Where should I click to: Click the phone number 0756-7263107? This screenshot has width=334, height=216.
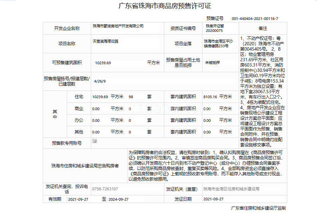(x=105, y=189)
